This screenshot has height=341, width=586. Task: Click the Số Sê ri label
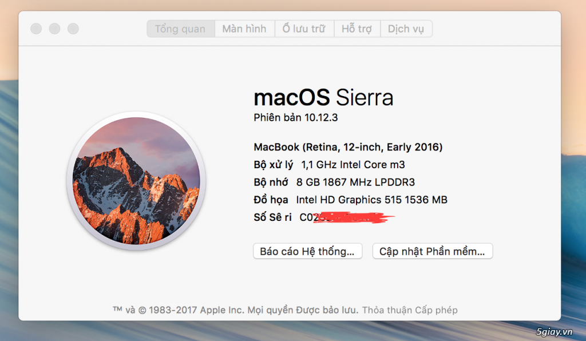click(x=272, y=217)
